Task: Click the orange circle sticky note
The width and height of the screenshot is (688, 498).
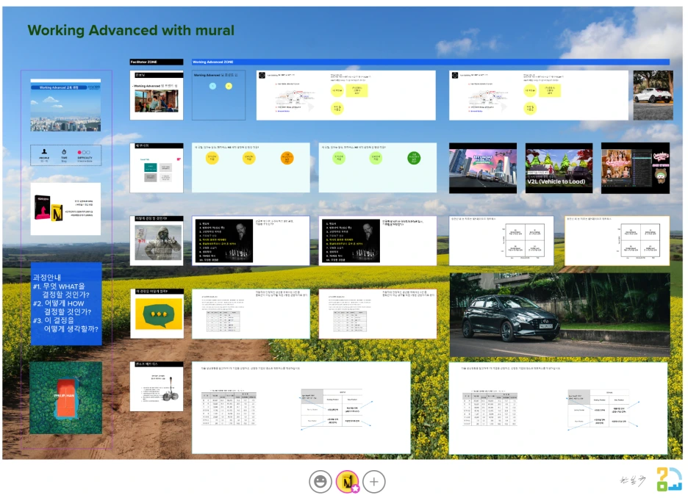Action: coord(287,158)
